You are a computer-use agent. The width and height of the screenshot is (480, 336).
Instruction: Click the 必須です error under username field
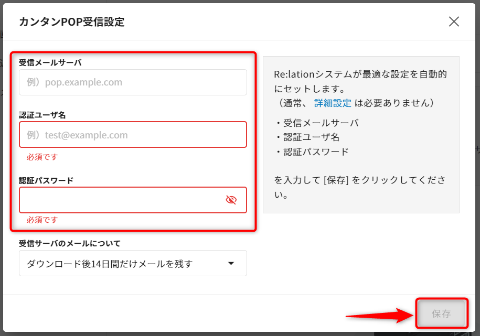[x=42, y=157]
